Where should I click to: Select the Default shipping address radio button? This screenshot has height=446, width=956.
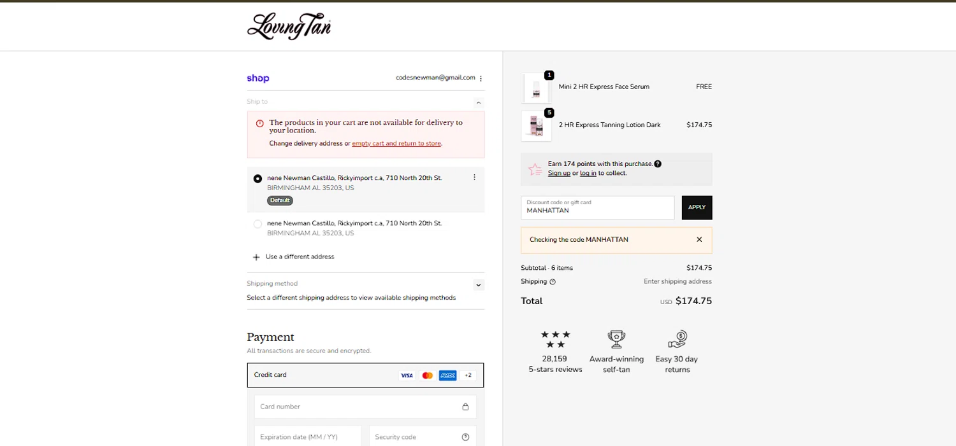tap(257, 179)
